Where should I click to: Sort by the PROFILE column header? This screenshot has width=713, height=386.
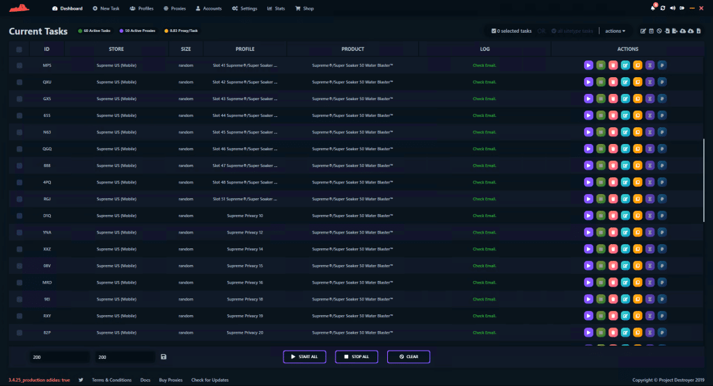tap(244, 49)
